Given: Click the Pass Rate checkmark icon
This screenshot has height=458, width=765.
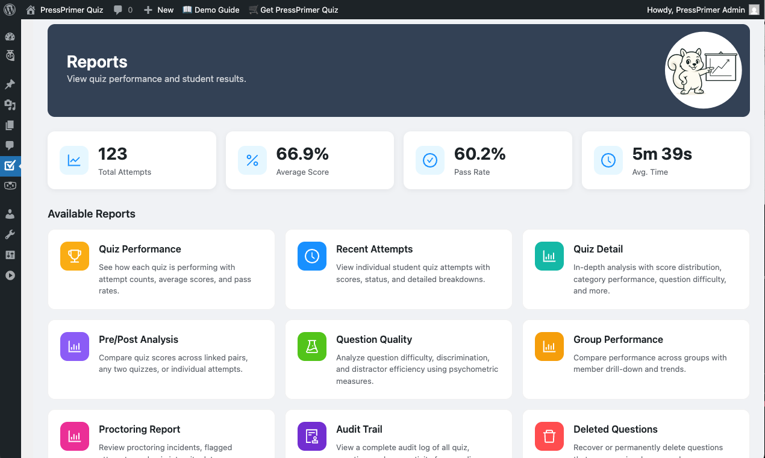Looking at the screenshot, I should tap(430, 160).
